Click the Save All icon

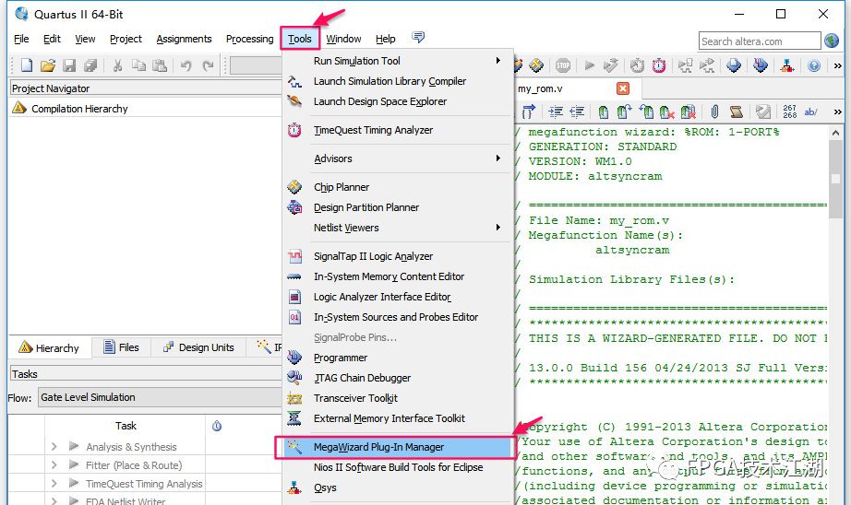90,65
